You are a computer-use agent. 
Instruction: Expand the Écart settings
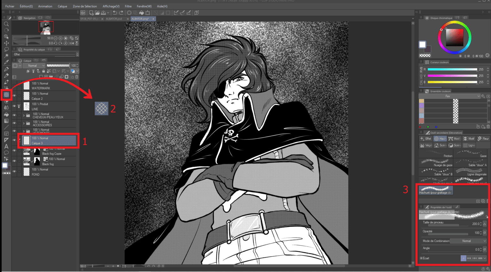[421, 258]
